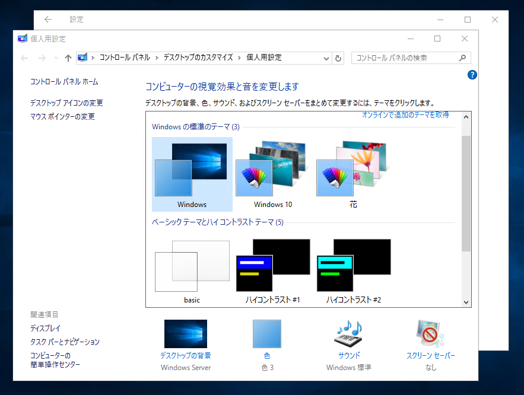The height and width of the screenshot is (395, 524).
Task: Expand breadcrumb chevron before コントロール パネル
Action: pos(93,58)
